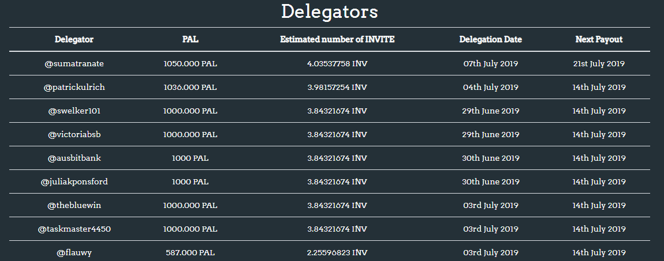Open the @ausbitbank delegator link
Viewport: 664px width, 261px height.
coord(74,158)
